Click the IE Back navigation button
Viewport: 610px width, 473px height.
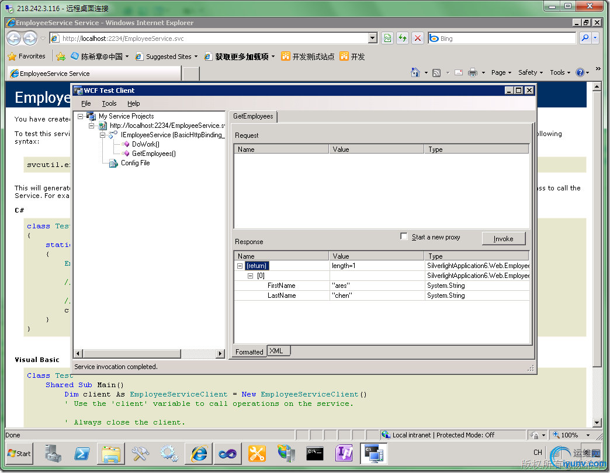tap(13, 38)
